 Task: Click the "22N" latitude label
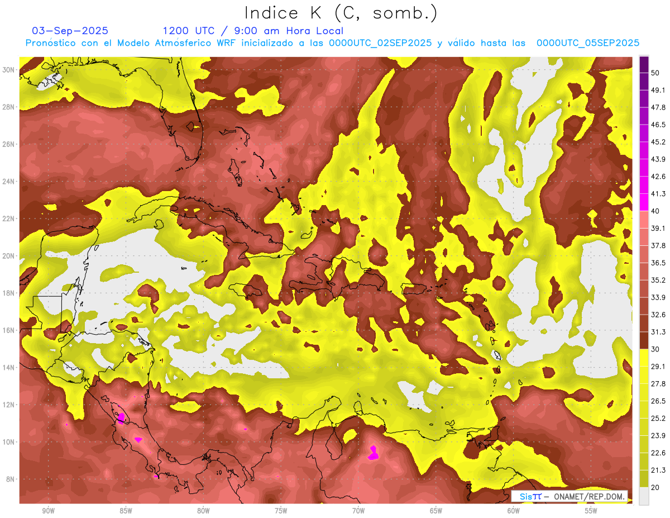coord(9,218)
